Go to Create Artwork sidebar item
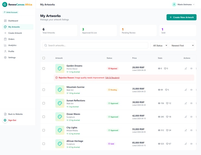The height and width of the screenshot is (155, 201). [x=18, y=33]
